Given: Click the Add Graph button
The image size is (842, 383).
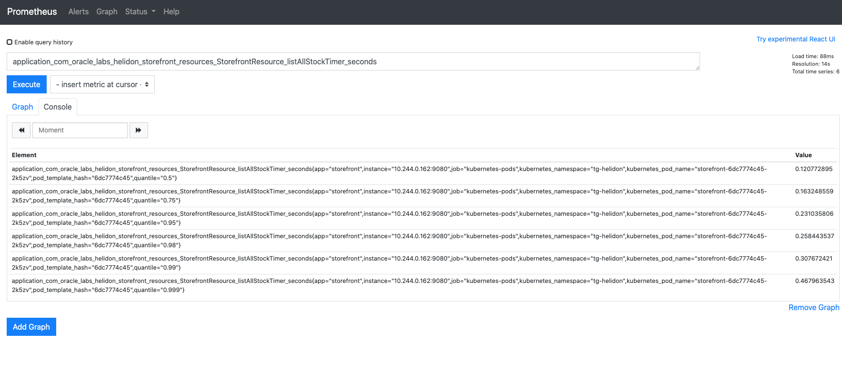Looking at the screenshot, I should click(x=31, y=327).
